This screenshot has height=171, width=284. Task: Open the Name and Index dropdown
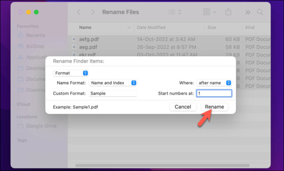(x=113, y=83)
